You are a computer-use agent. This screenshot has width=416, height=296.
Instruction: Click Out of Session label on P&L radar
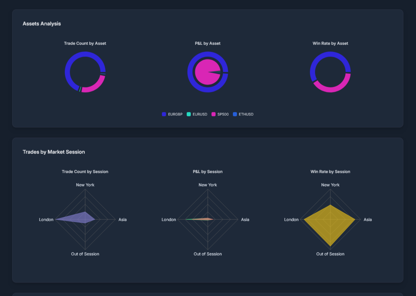point(207,254)
